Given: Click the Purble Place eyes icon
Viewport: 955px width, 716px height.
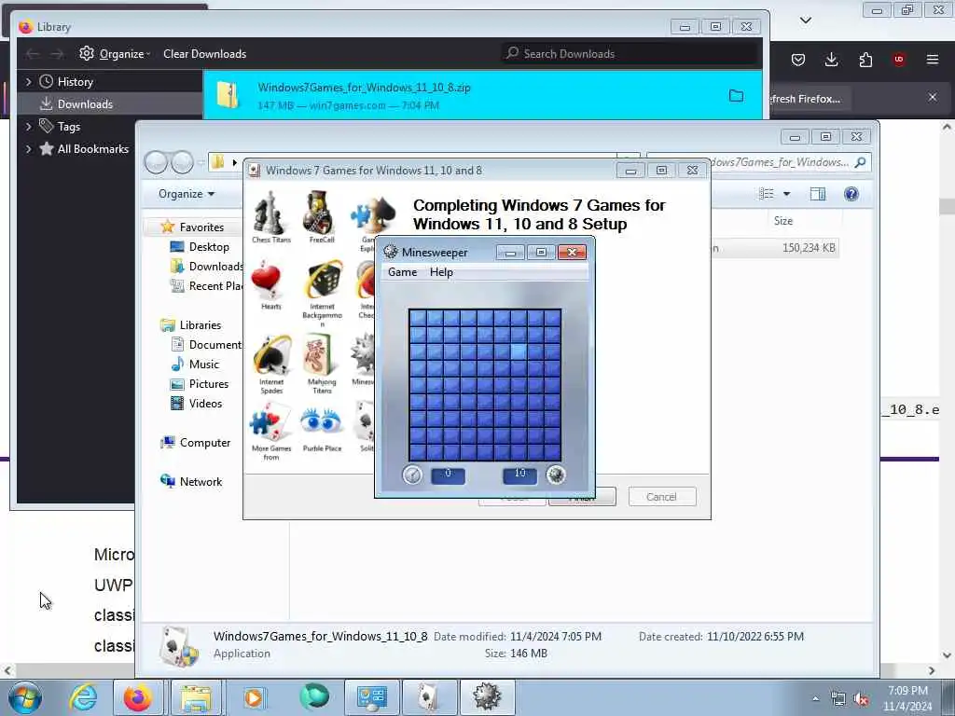Looking at the screenshot, I should click(321, 421).
